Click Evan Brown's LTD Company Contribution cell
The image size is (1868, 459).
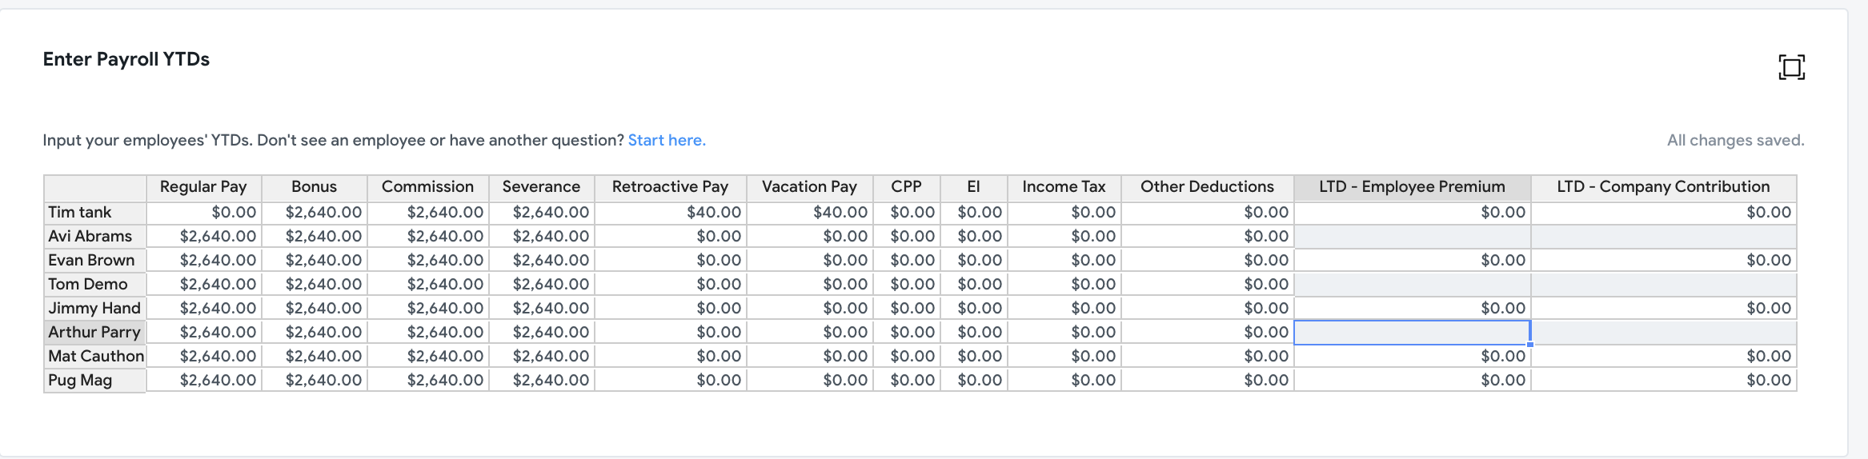[1663, 260]
